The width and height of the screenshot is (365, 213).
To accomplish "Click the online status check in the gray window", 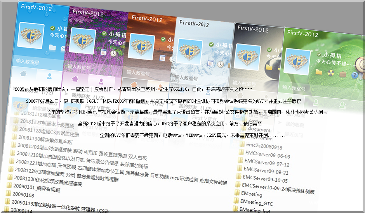I will coord(269,50).
